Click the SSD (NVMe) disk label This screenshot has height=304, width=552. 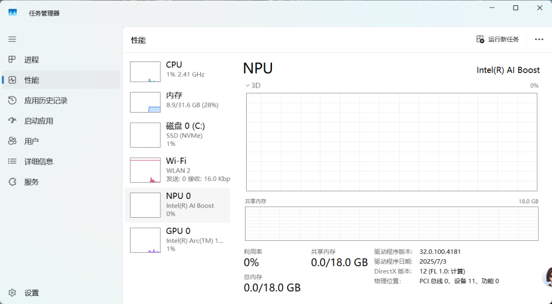[185, 136]
